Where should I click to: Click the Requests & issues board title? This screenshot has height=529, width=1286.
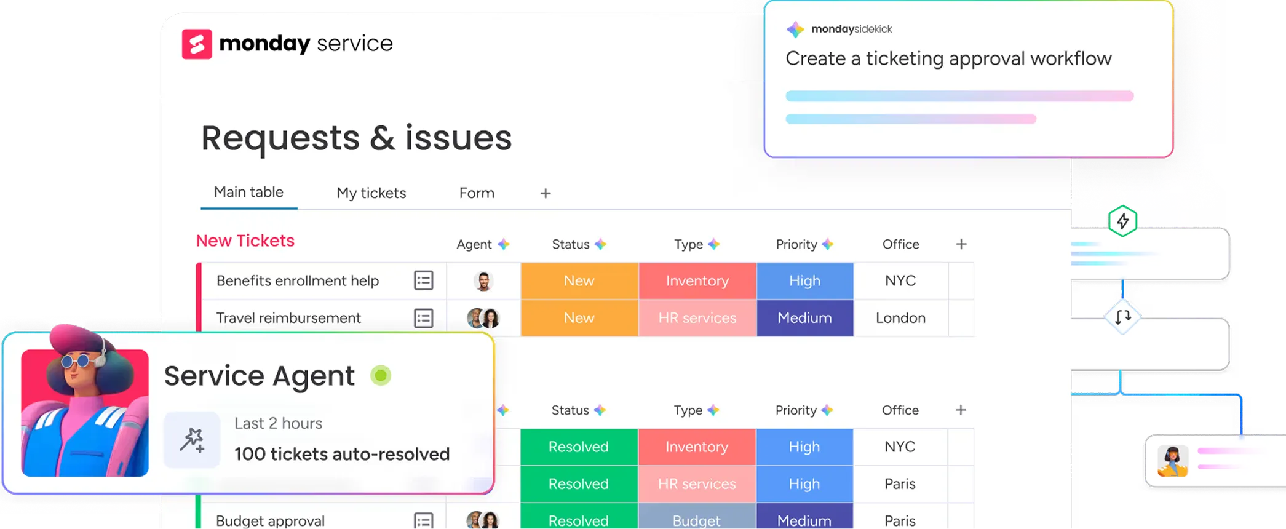[x=357, y=138]
